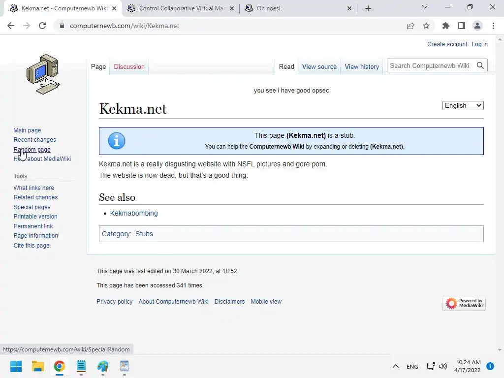Viewport: 504px width, 378px height.
Task: Close the Oh noes! tab
Action: click(x=349, y=8)
